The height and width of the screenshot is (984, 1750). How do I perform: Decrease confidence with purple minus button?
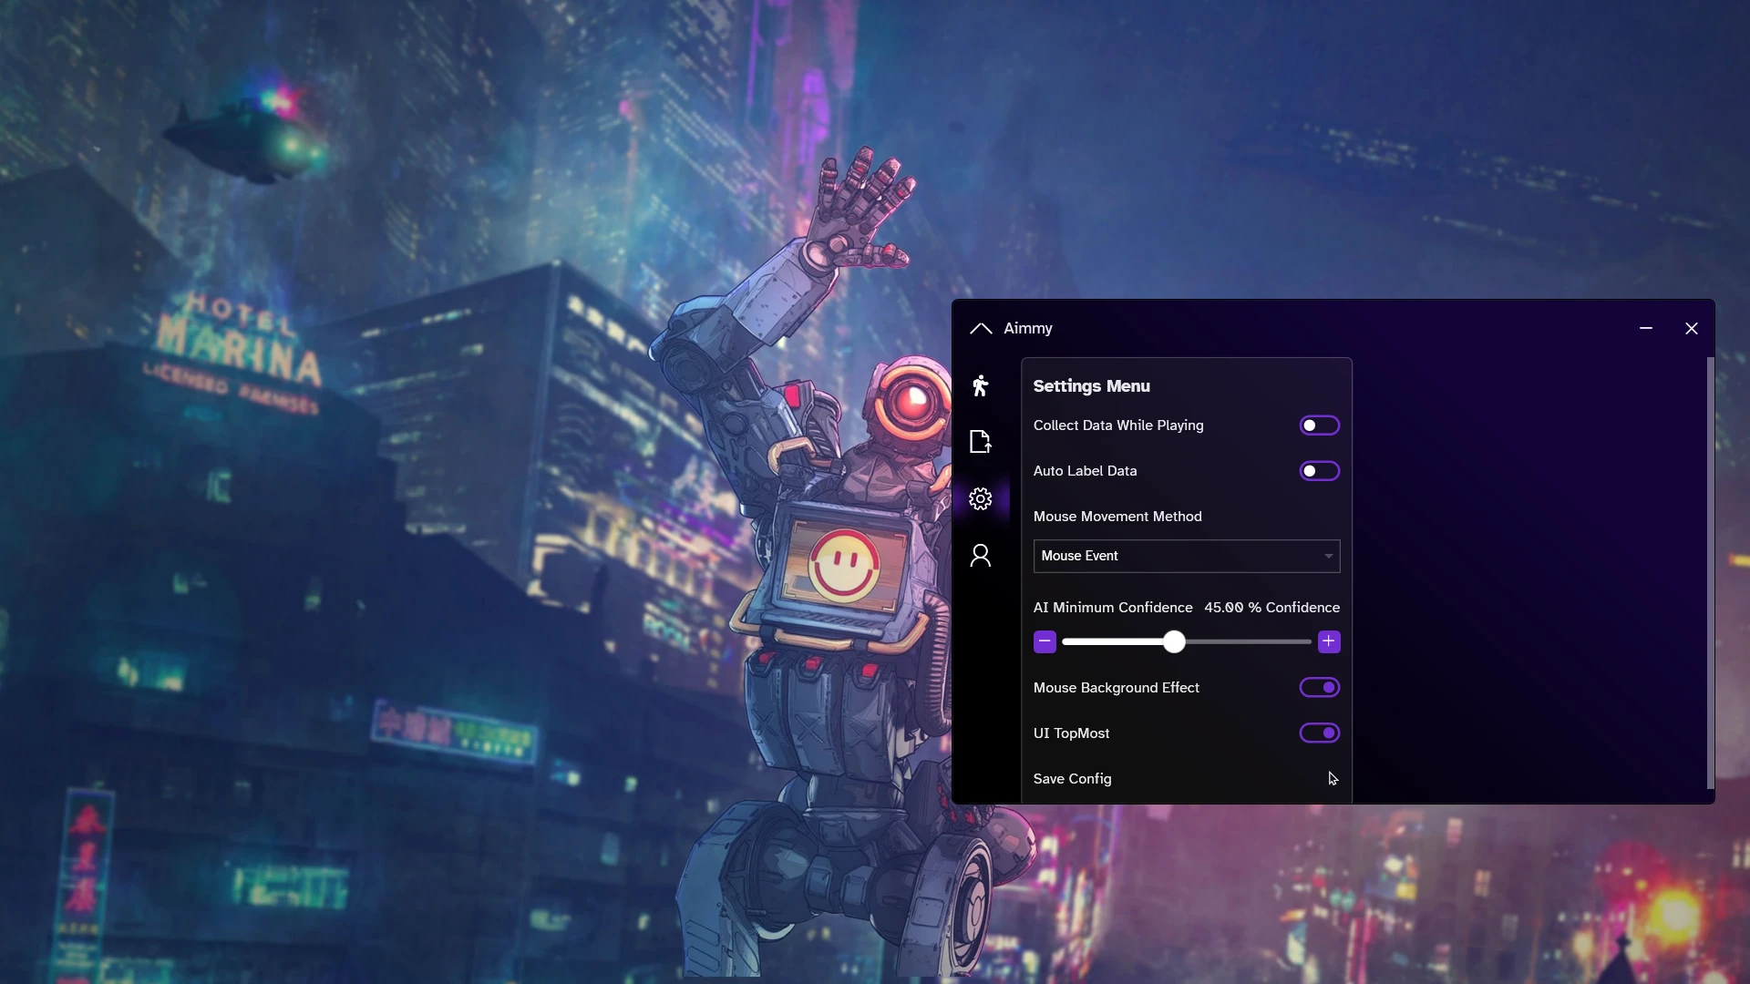(x=1045, y=642)
